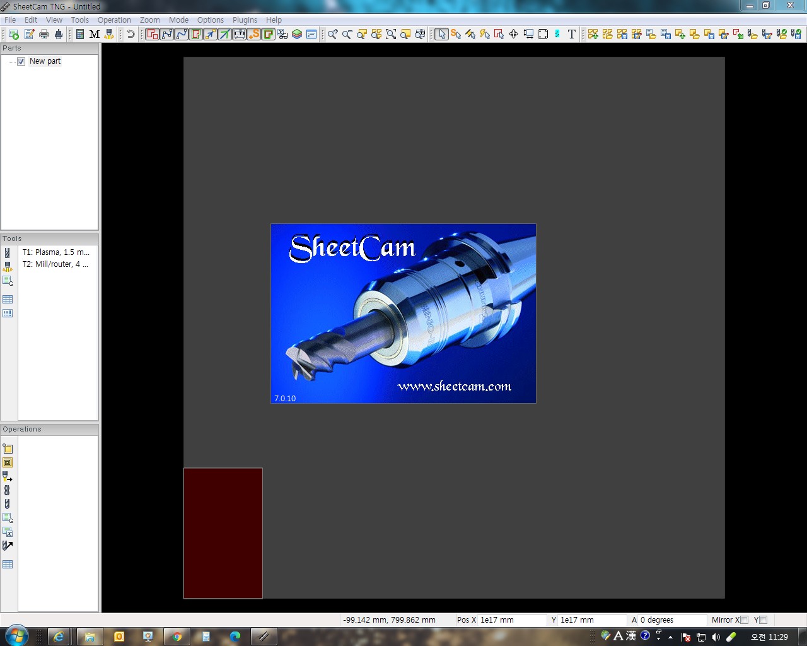Click the tool-with-arrow icon in Operations
This screenshot has height=646, width=807.
pyautogui.click(x=8, y=545)
